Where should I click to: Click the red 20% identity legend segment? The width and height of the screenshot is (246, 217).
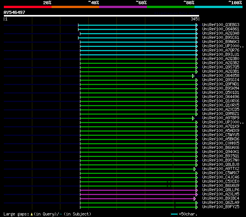(x=27, y=7)
